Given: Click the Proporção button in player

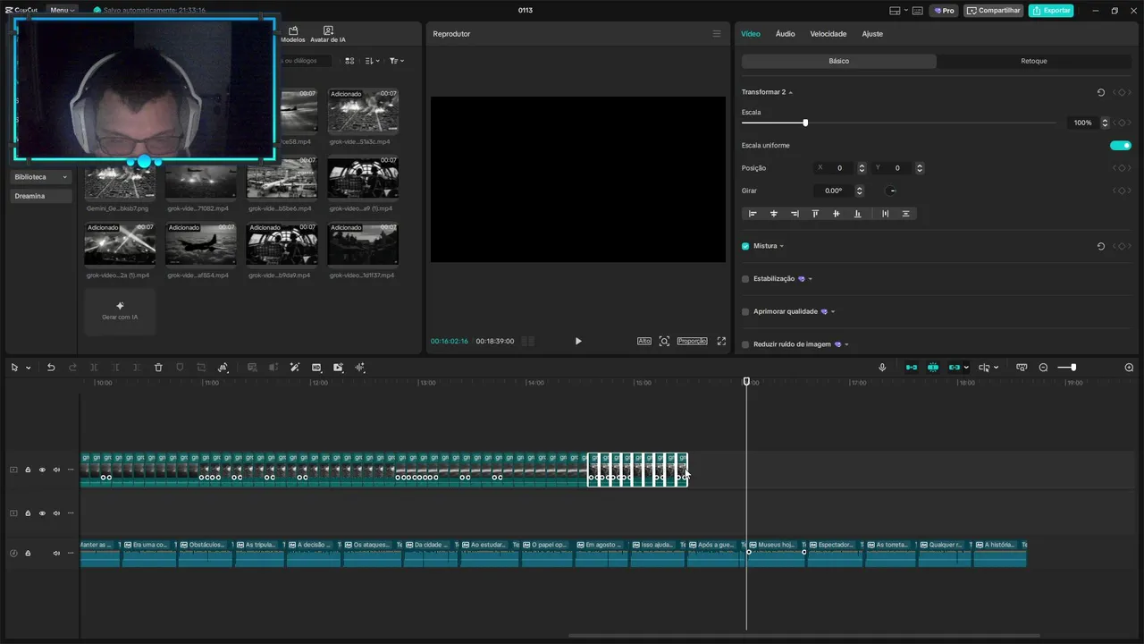Looking at the screenshot, I should coord(692,341).
